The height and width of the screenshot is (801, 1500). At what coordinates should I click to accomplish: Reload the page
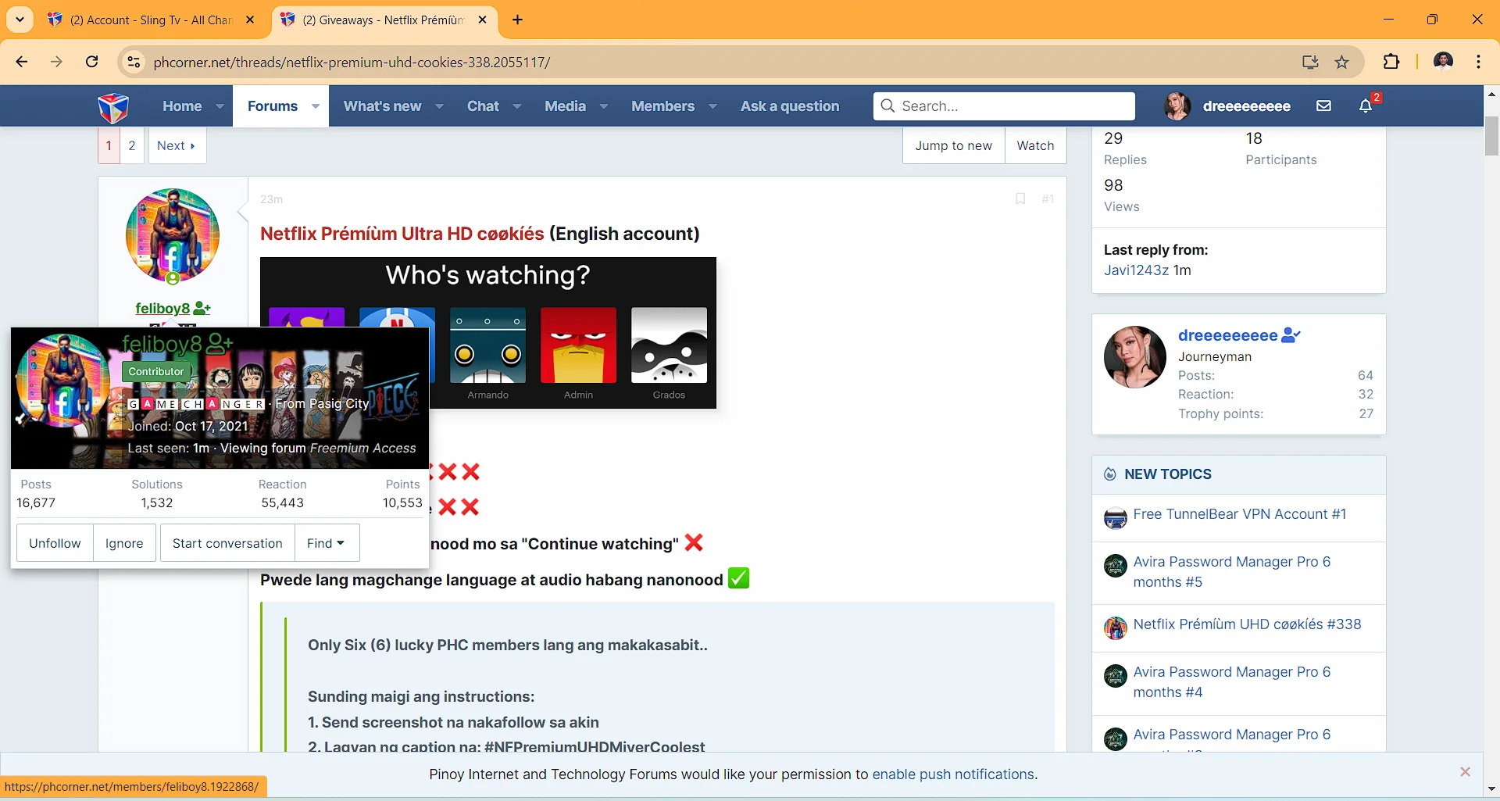click(91, 62)
